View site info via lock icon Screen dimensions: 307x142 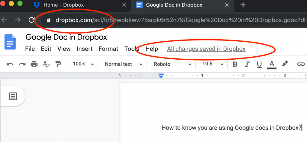[49, 20]
